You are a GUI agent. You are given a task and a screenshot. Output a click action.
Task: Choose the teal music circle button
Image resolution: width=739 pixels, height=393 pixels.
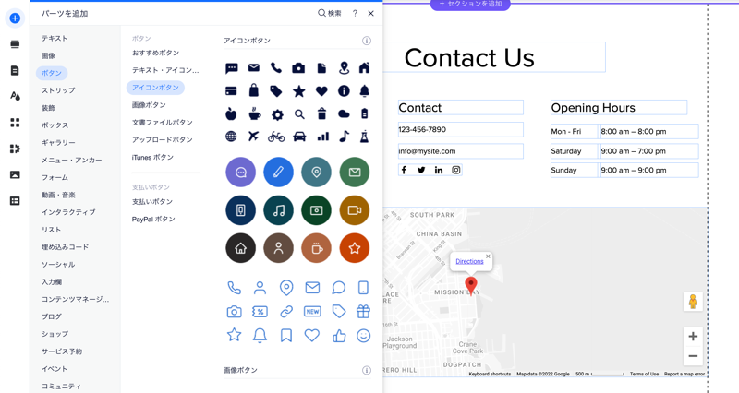pos(279,210)
